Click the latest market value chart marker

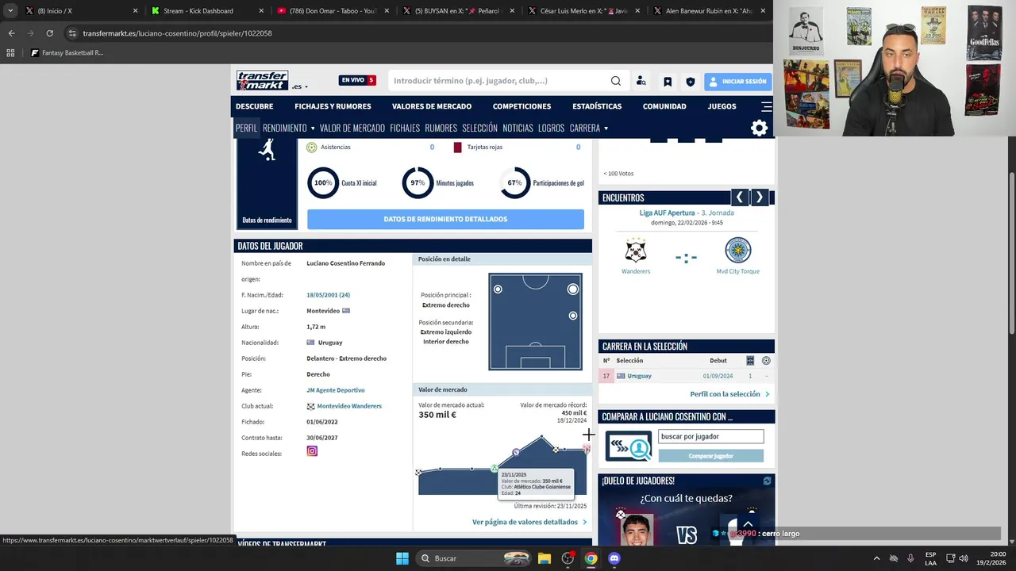click(x=587, y=450)
